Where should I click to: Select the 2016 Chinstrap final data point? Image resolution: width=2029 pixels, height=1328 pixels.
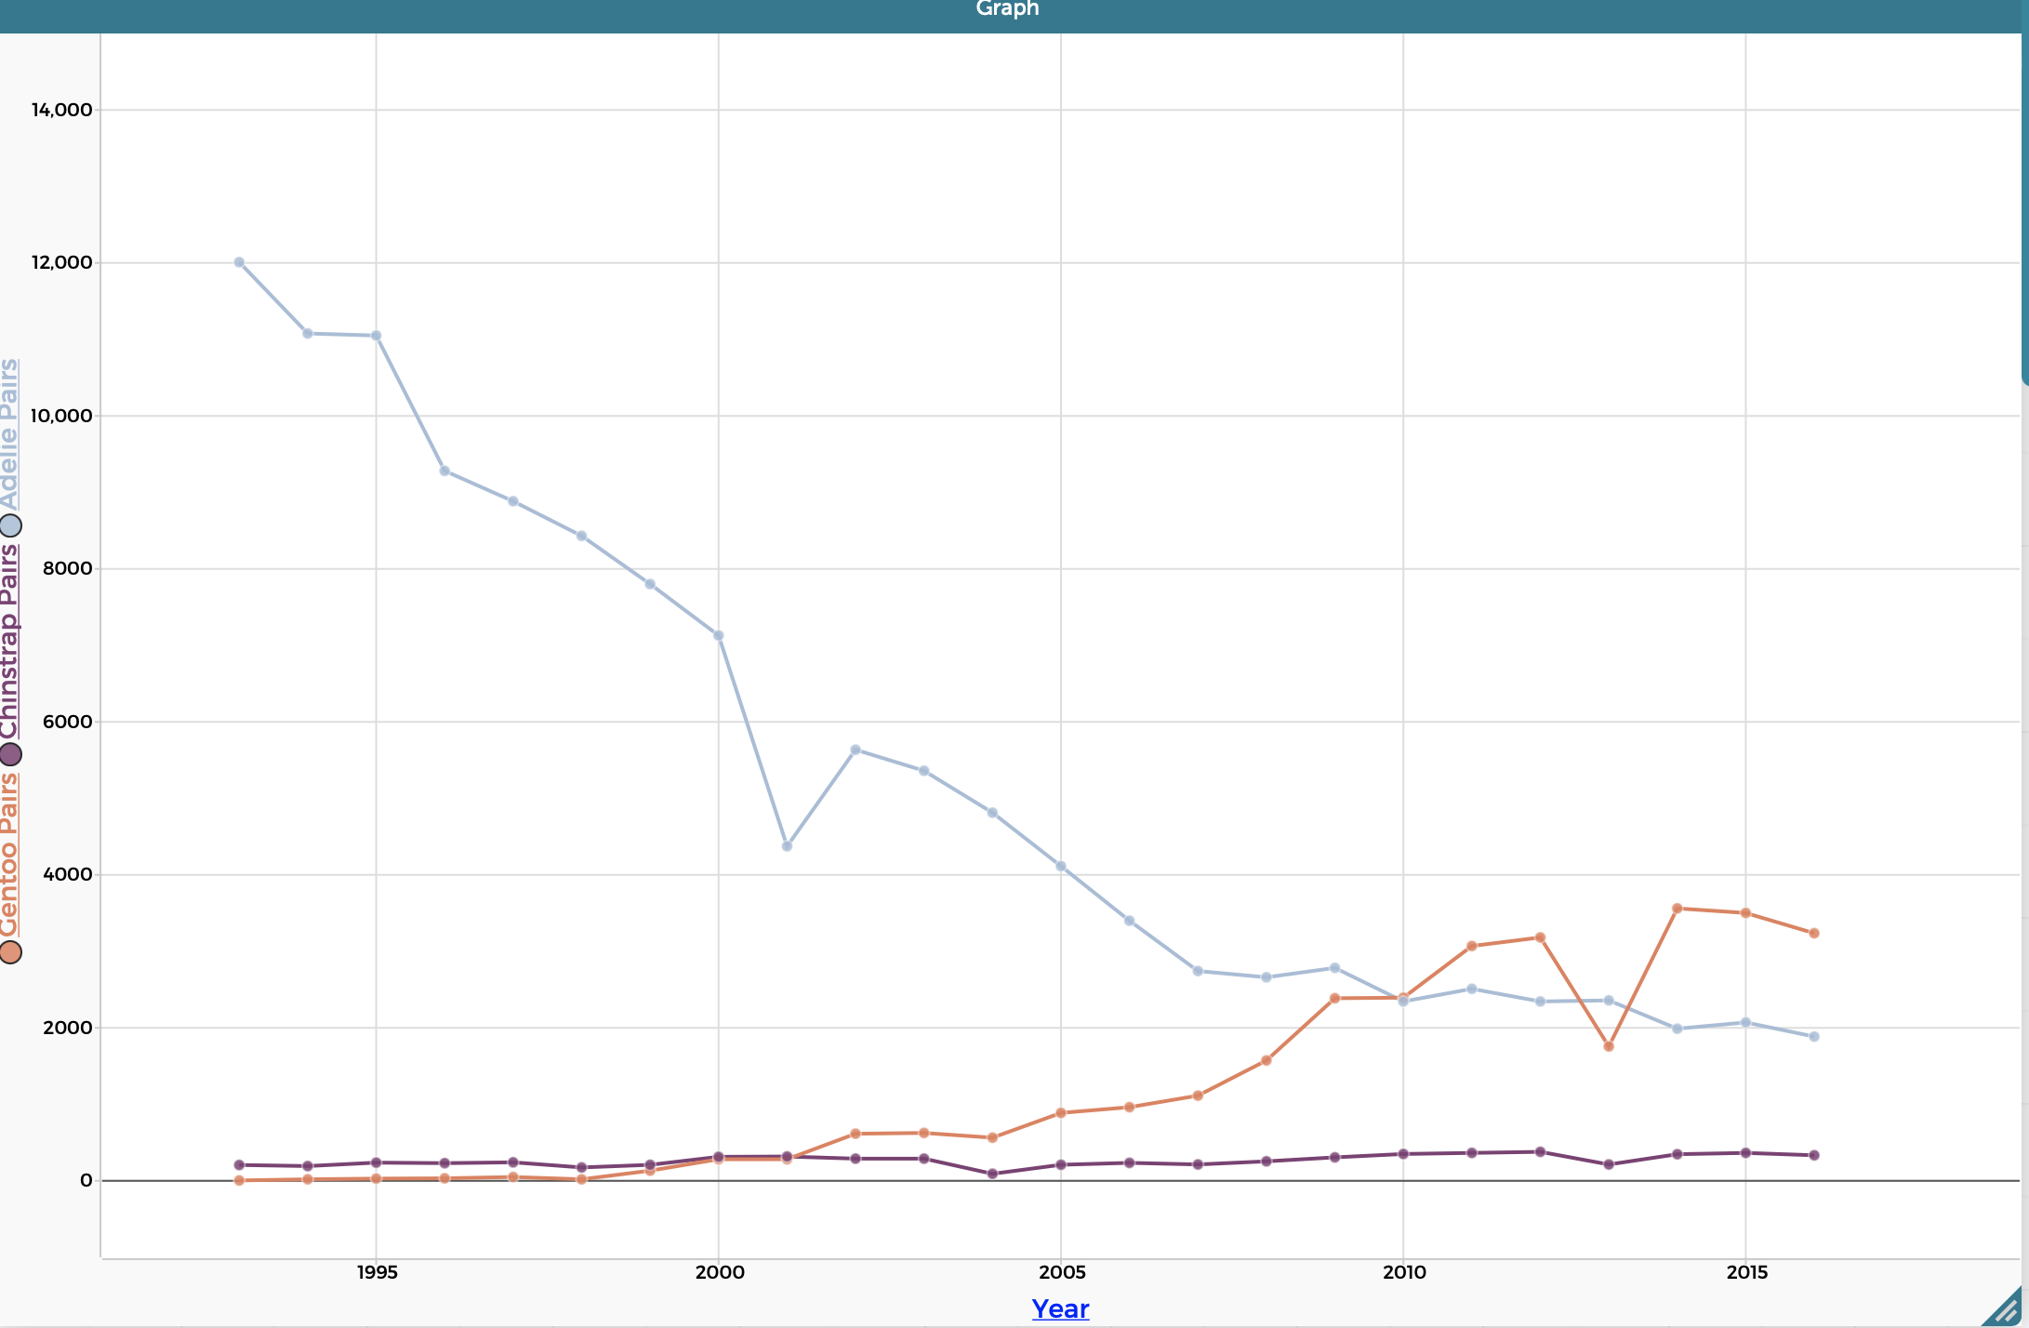1813,1155
